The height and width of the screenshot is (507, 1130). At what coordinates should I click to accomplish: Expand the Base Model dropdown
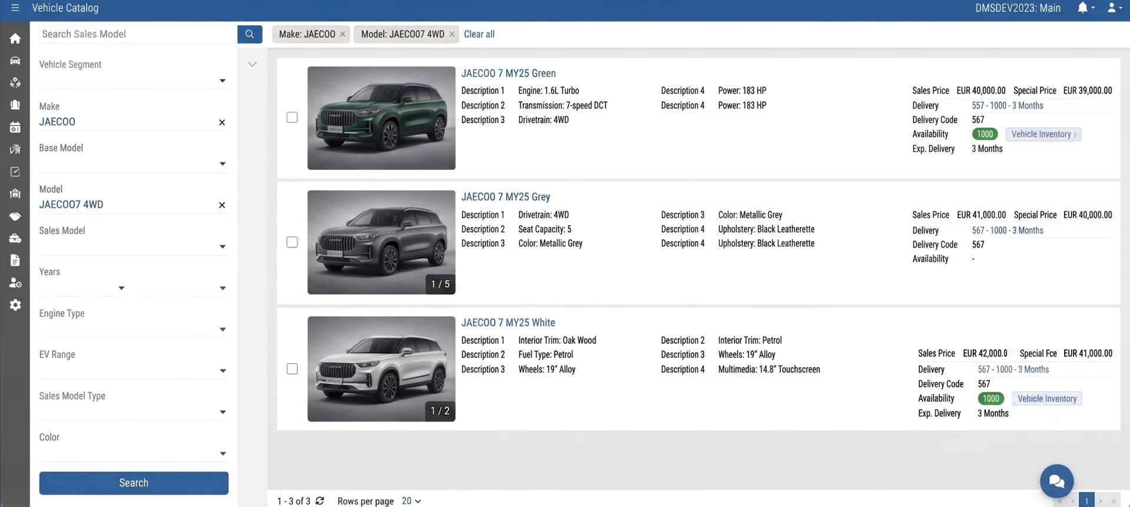222,164
